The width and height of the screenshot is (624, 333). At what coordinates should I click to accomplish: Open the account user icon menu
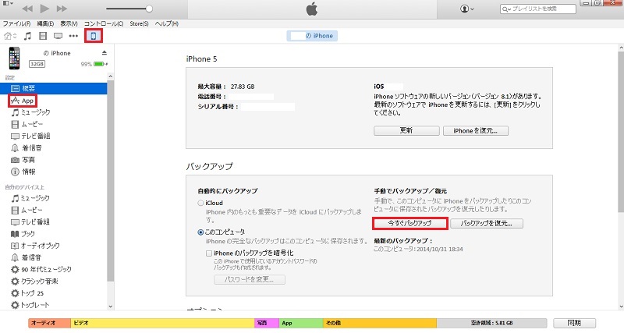point(466,9)
